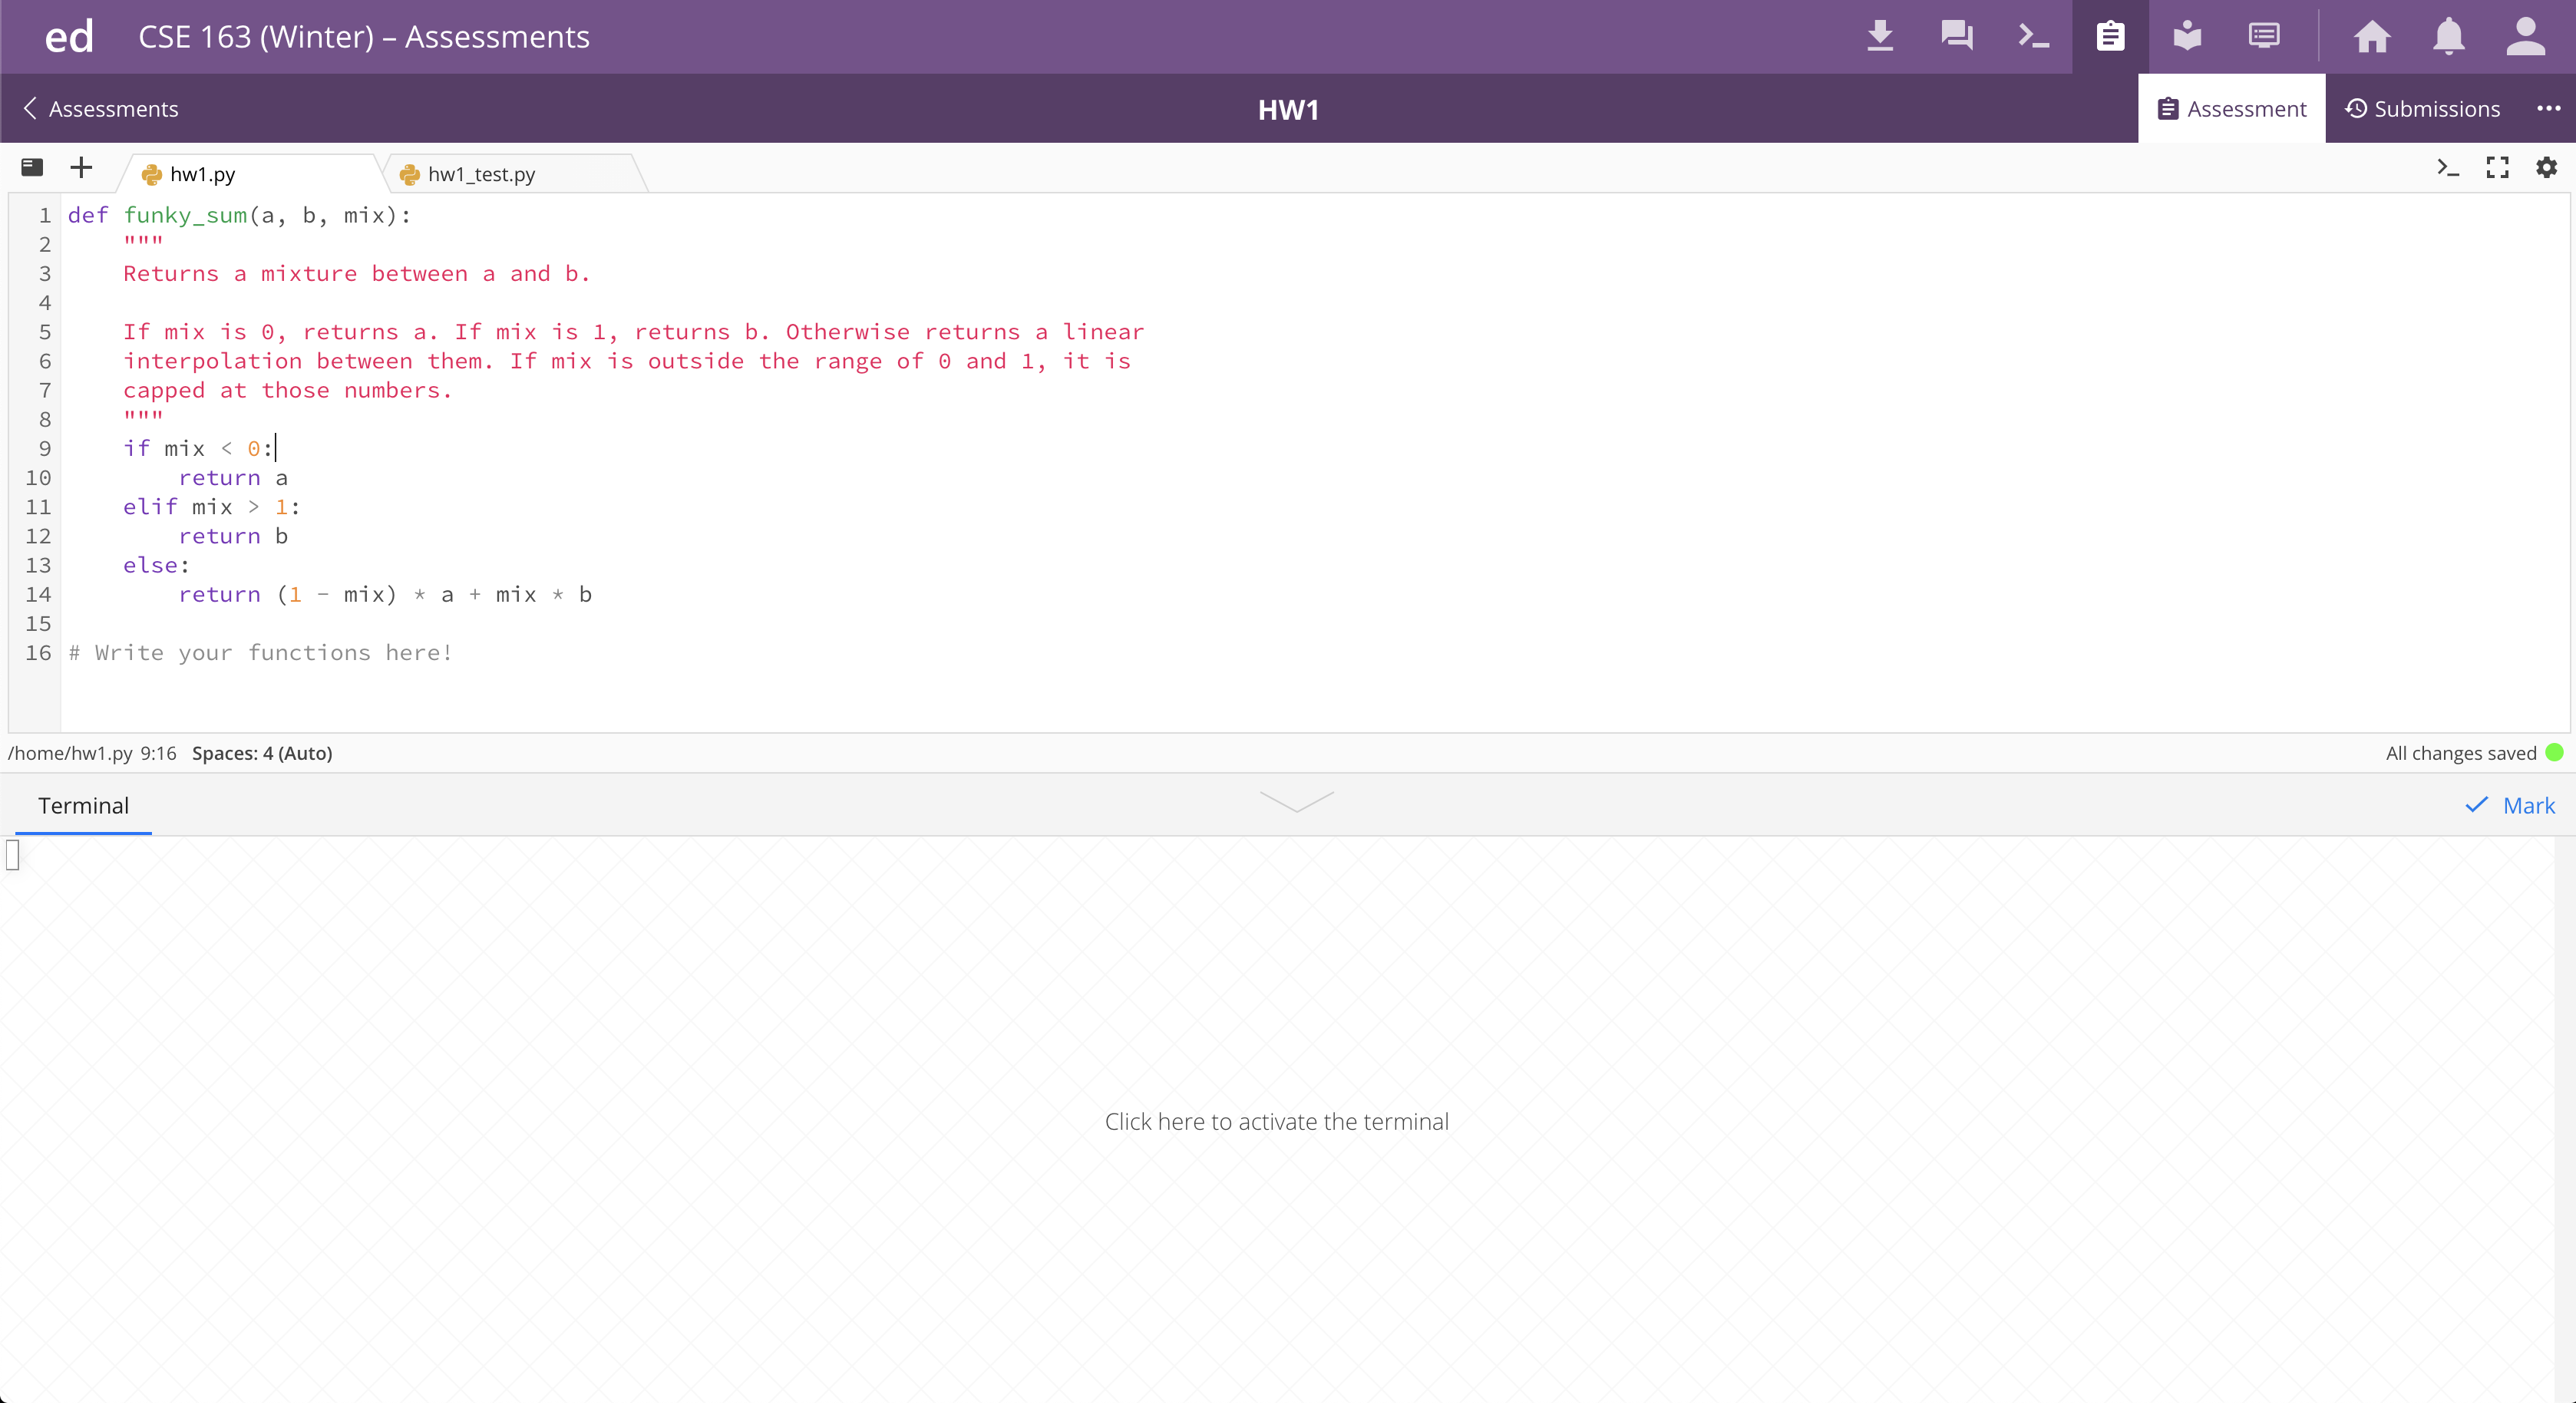2576x1403 pixels.
Task: Open the downloads icon in header
Action: pos(1880,36)
